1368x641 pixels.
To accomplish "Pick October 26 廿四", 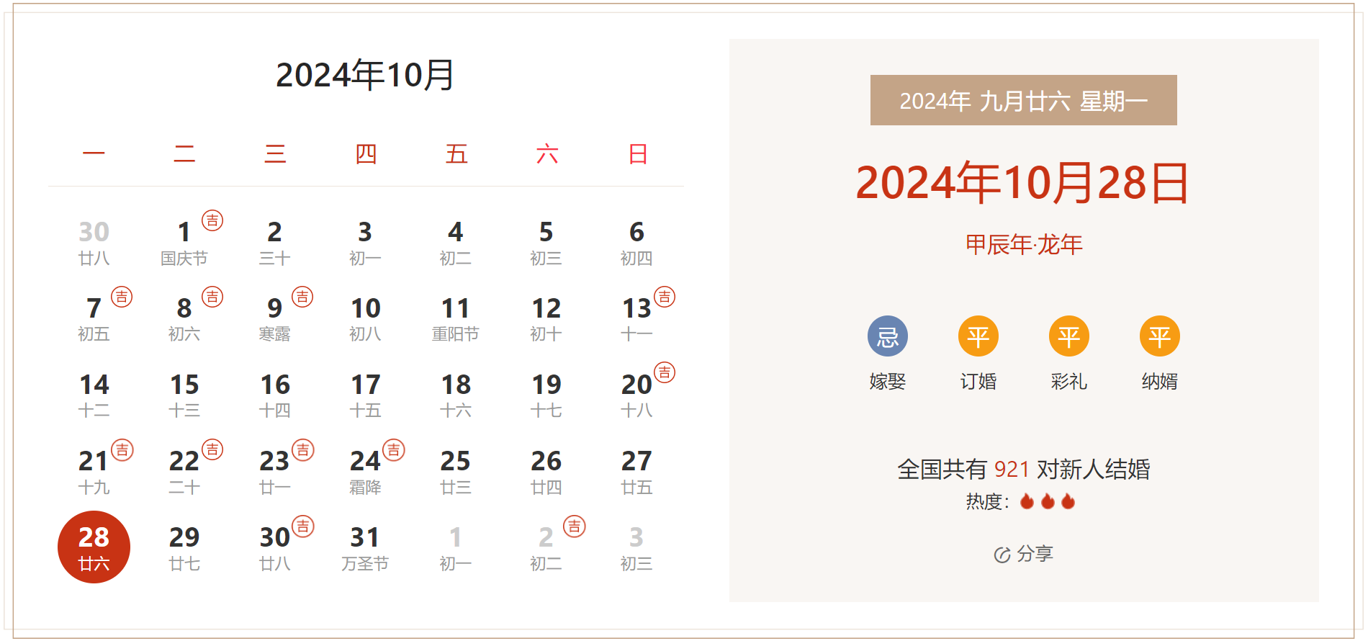I will click(546, 472).
